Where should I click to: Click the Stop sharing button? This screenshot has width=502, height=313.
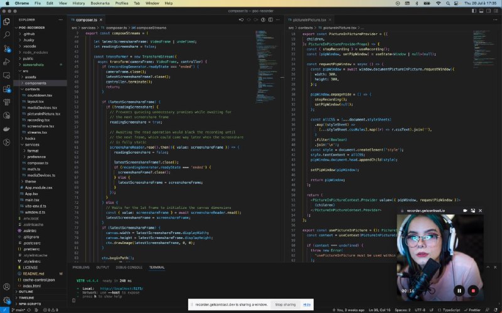click(286, 305)
